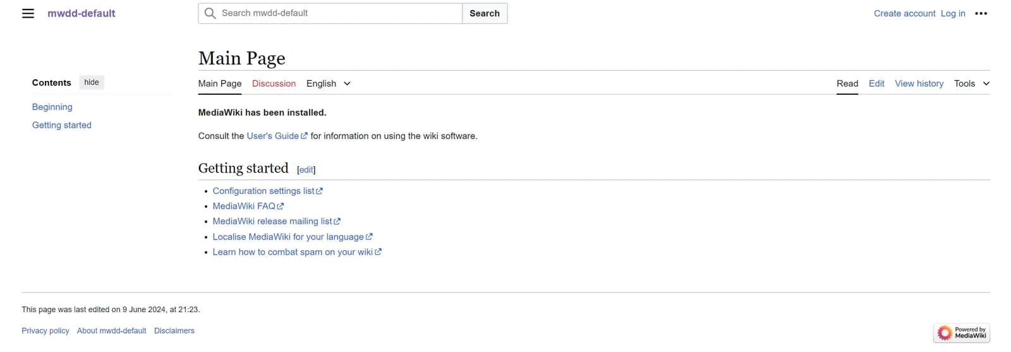
Task: Open the Discussion tab
Action: [x=274, y=83]
